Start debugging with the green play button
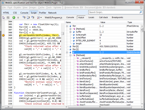The height and width of the screenshot is (110, 145). tap(14, 17)
